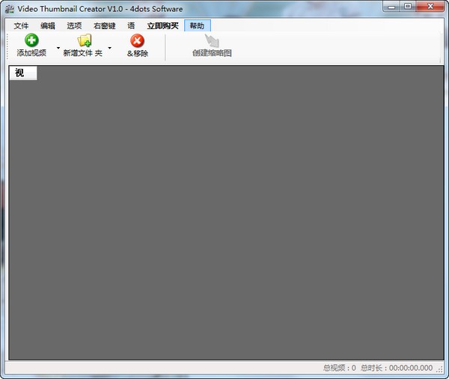Select the 立即购买 menu item
449x379 pixels.
coord(162,25)
